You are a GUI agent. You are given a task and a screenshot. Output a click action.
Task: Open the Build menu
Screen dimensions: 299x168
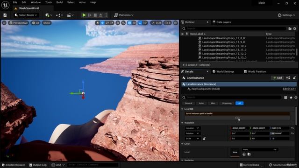[x=59, y=2]
